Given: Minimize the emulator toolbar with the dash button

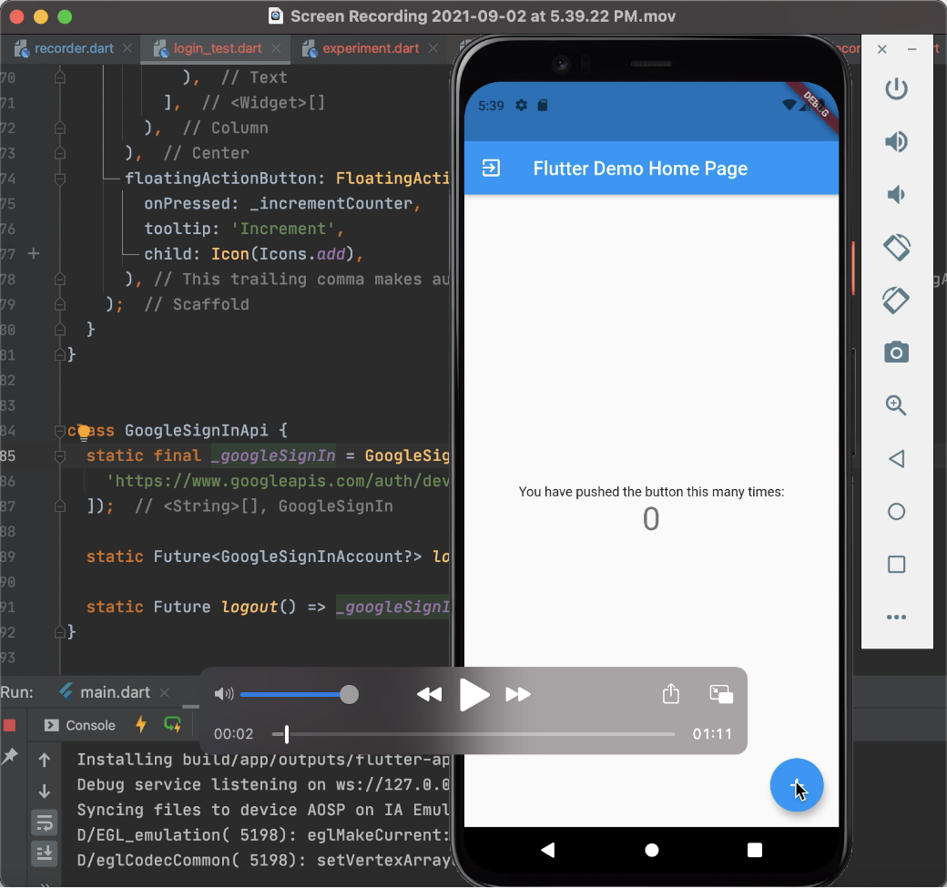Looking at the screenshot, I should tap(912, 49).
